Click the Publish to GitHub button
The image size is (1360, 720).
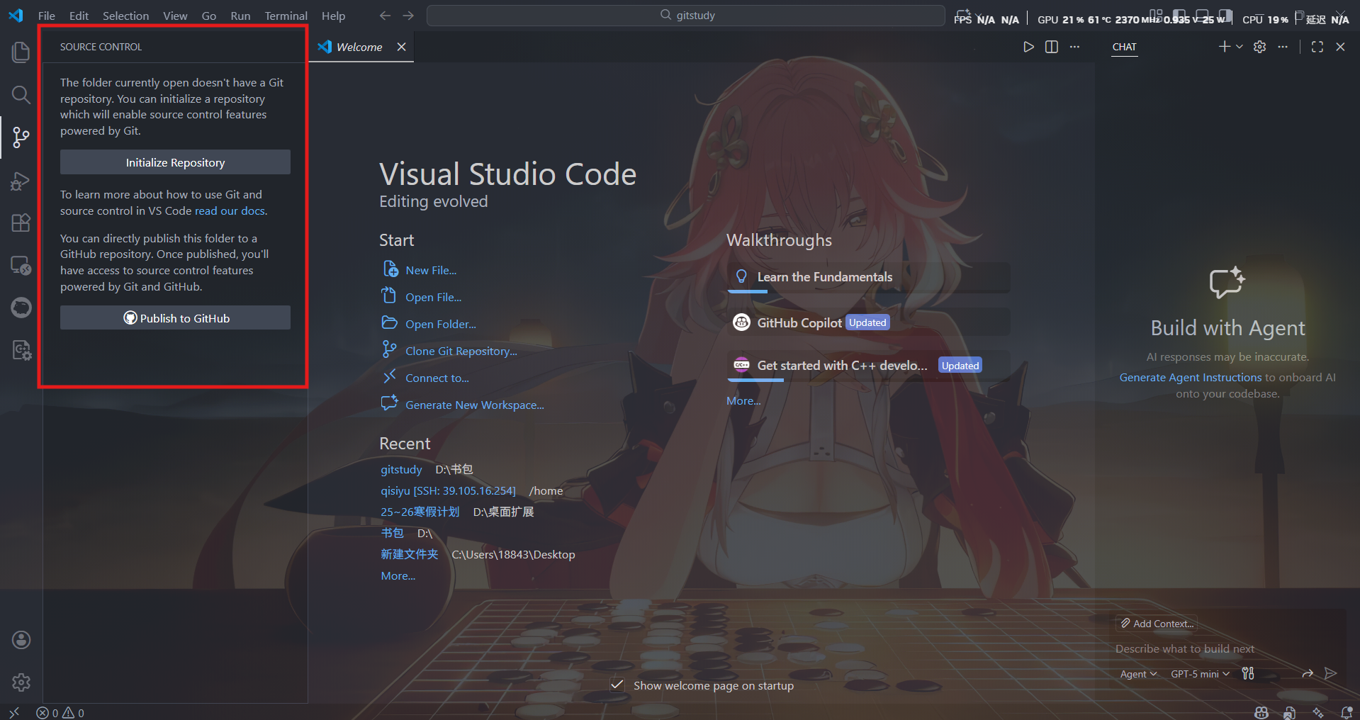175,318
